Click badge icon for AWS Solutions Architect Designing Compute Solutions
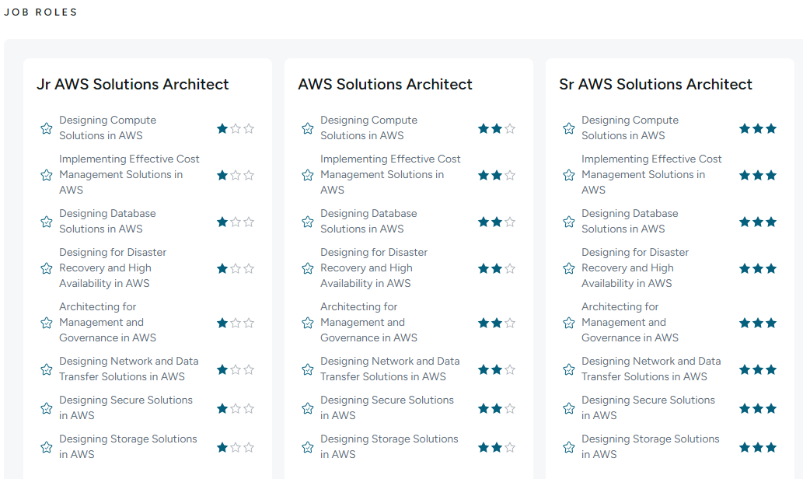Image resolution: width=803 pixels, height=479 pixels. (307, 128)
